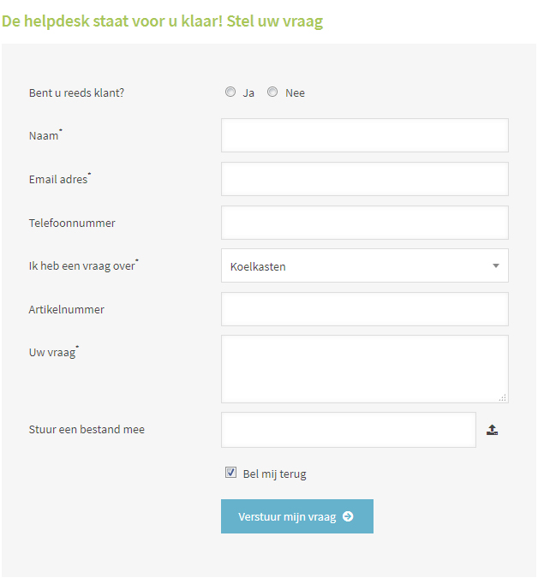
Task: Uncheck the Bel mij terug checkbox
Action: (x=230, y=473)
